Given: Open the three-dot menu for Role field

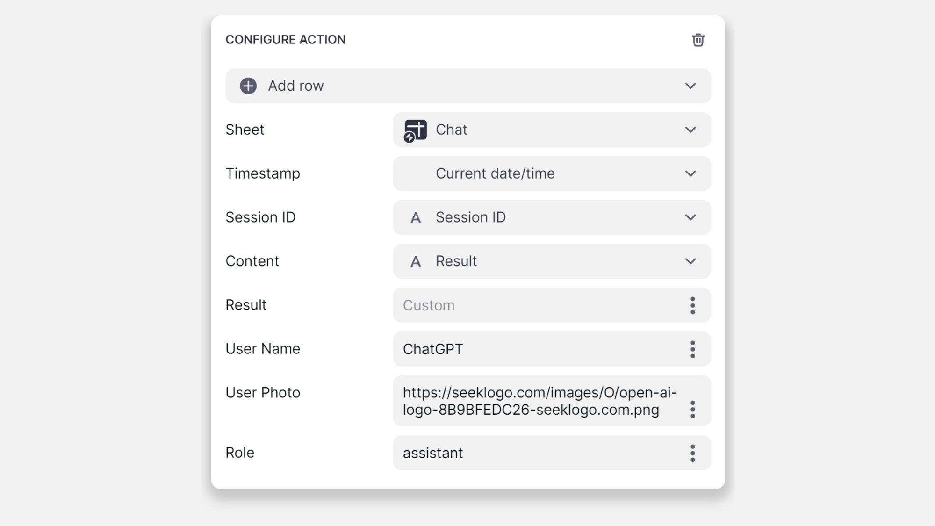Looking at the screenshot, I should 692,453.
